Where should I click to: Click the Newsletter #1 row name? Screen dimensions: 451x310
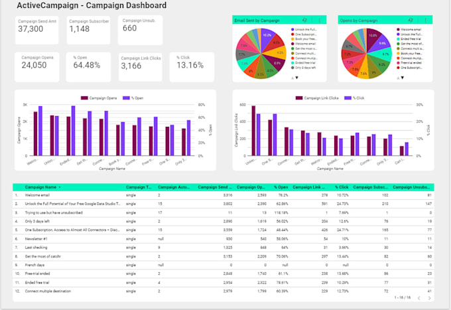[x=36, y=239]
